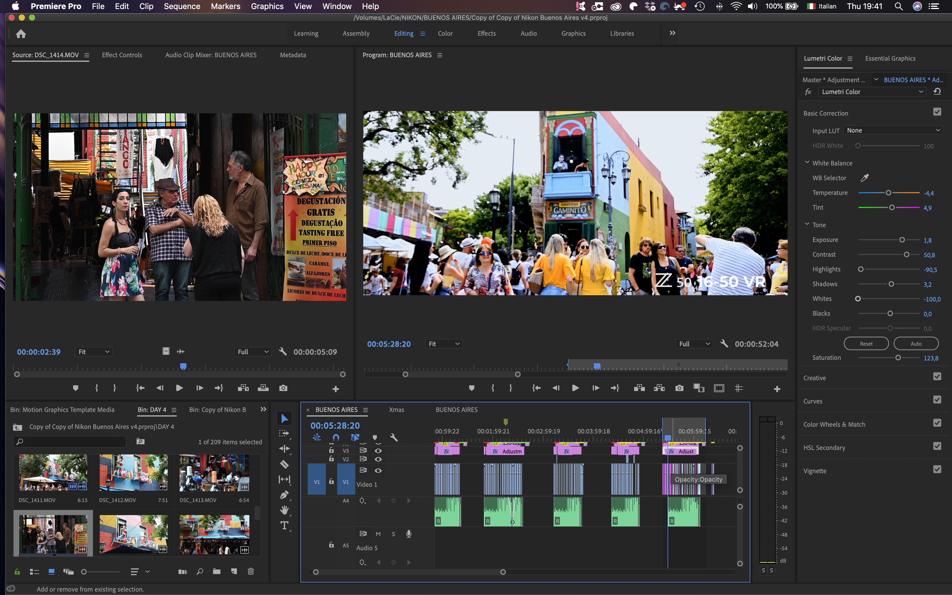Click the Home icon
952x595 pixels.
(21, 34)
